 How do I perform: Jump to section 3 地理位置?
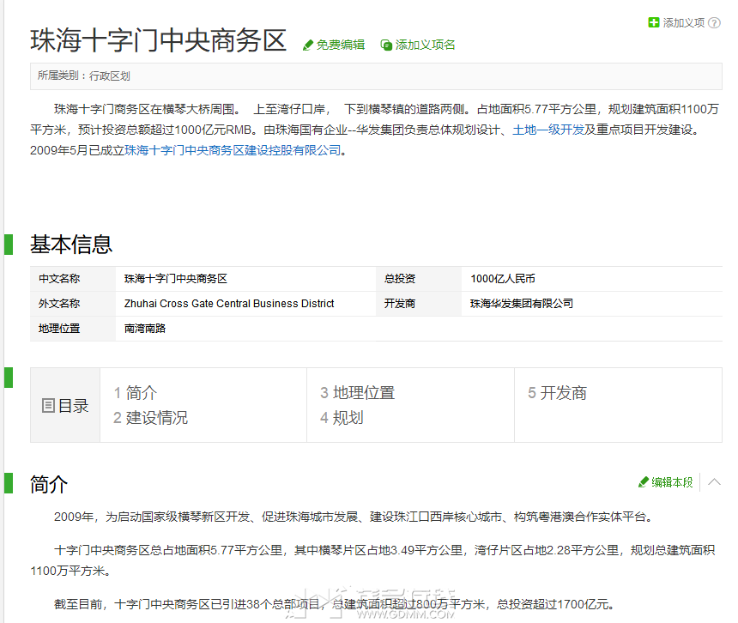point(358,393)
